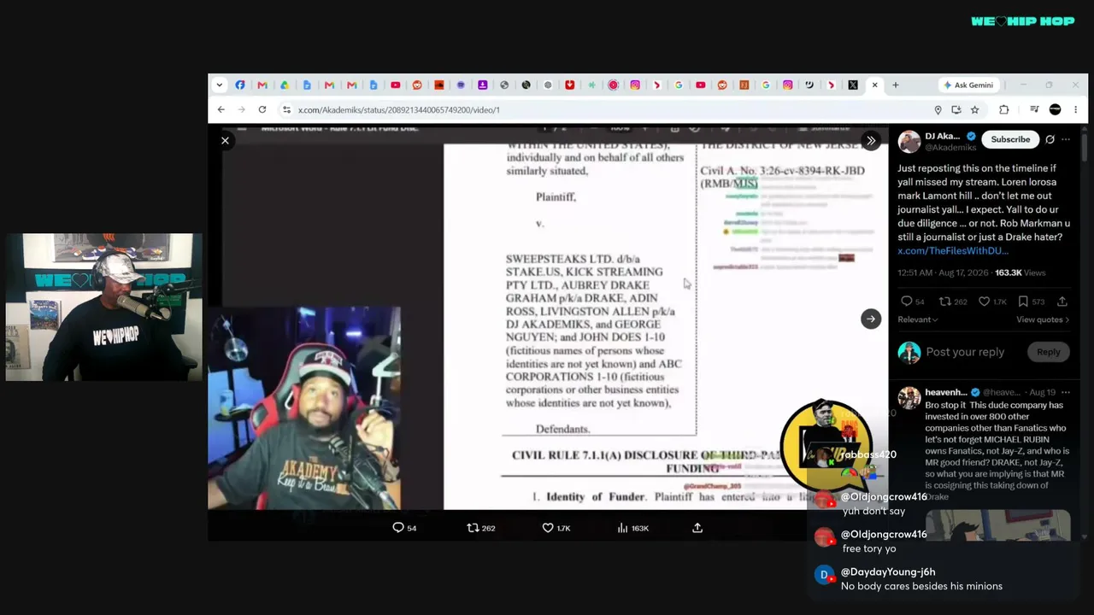
Task: Subscribe to DJ Akademiks
Action: coord(1010,139)
